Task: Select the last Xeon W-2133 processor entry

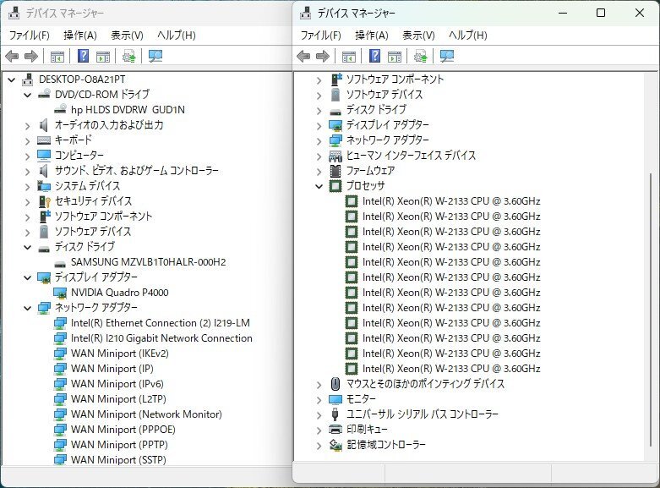Action: point(451,368)
